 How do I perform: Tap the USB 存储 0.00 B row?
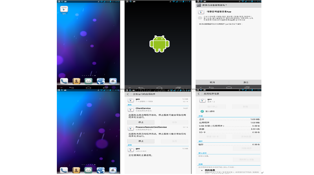[229, 126]
